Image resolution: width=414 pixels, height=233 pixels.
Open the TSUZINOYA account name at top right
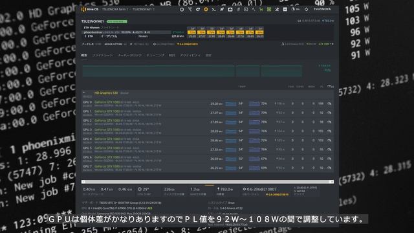pyautogui.click(x=322, y=9)
